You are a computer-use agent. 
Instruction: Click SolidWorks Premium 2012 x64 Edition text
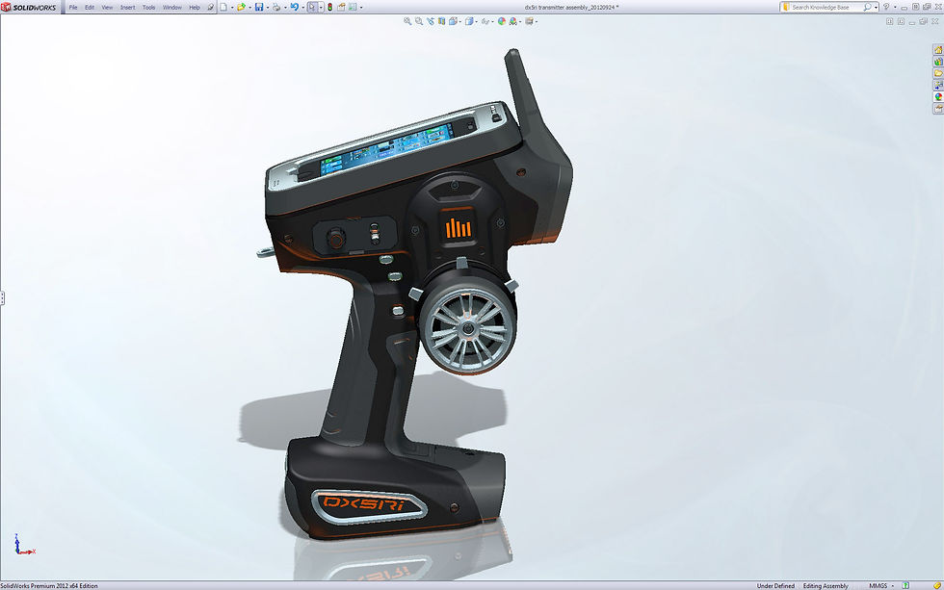tap(49, 586)
